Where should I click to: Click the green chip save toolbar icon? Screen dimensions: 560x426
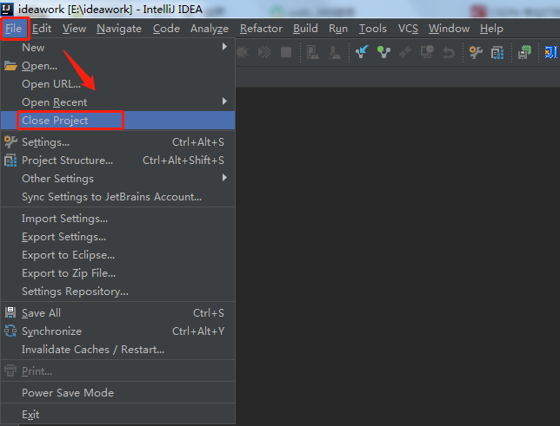(524, 52)
